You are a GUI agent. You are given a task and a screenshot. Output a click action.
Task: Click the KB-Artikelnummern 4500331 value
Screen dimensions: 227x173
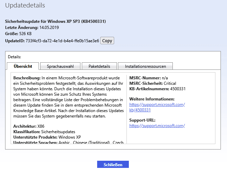pos(178,89)
